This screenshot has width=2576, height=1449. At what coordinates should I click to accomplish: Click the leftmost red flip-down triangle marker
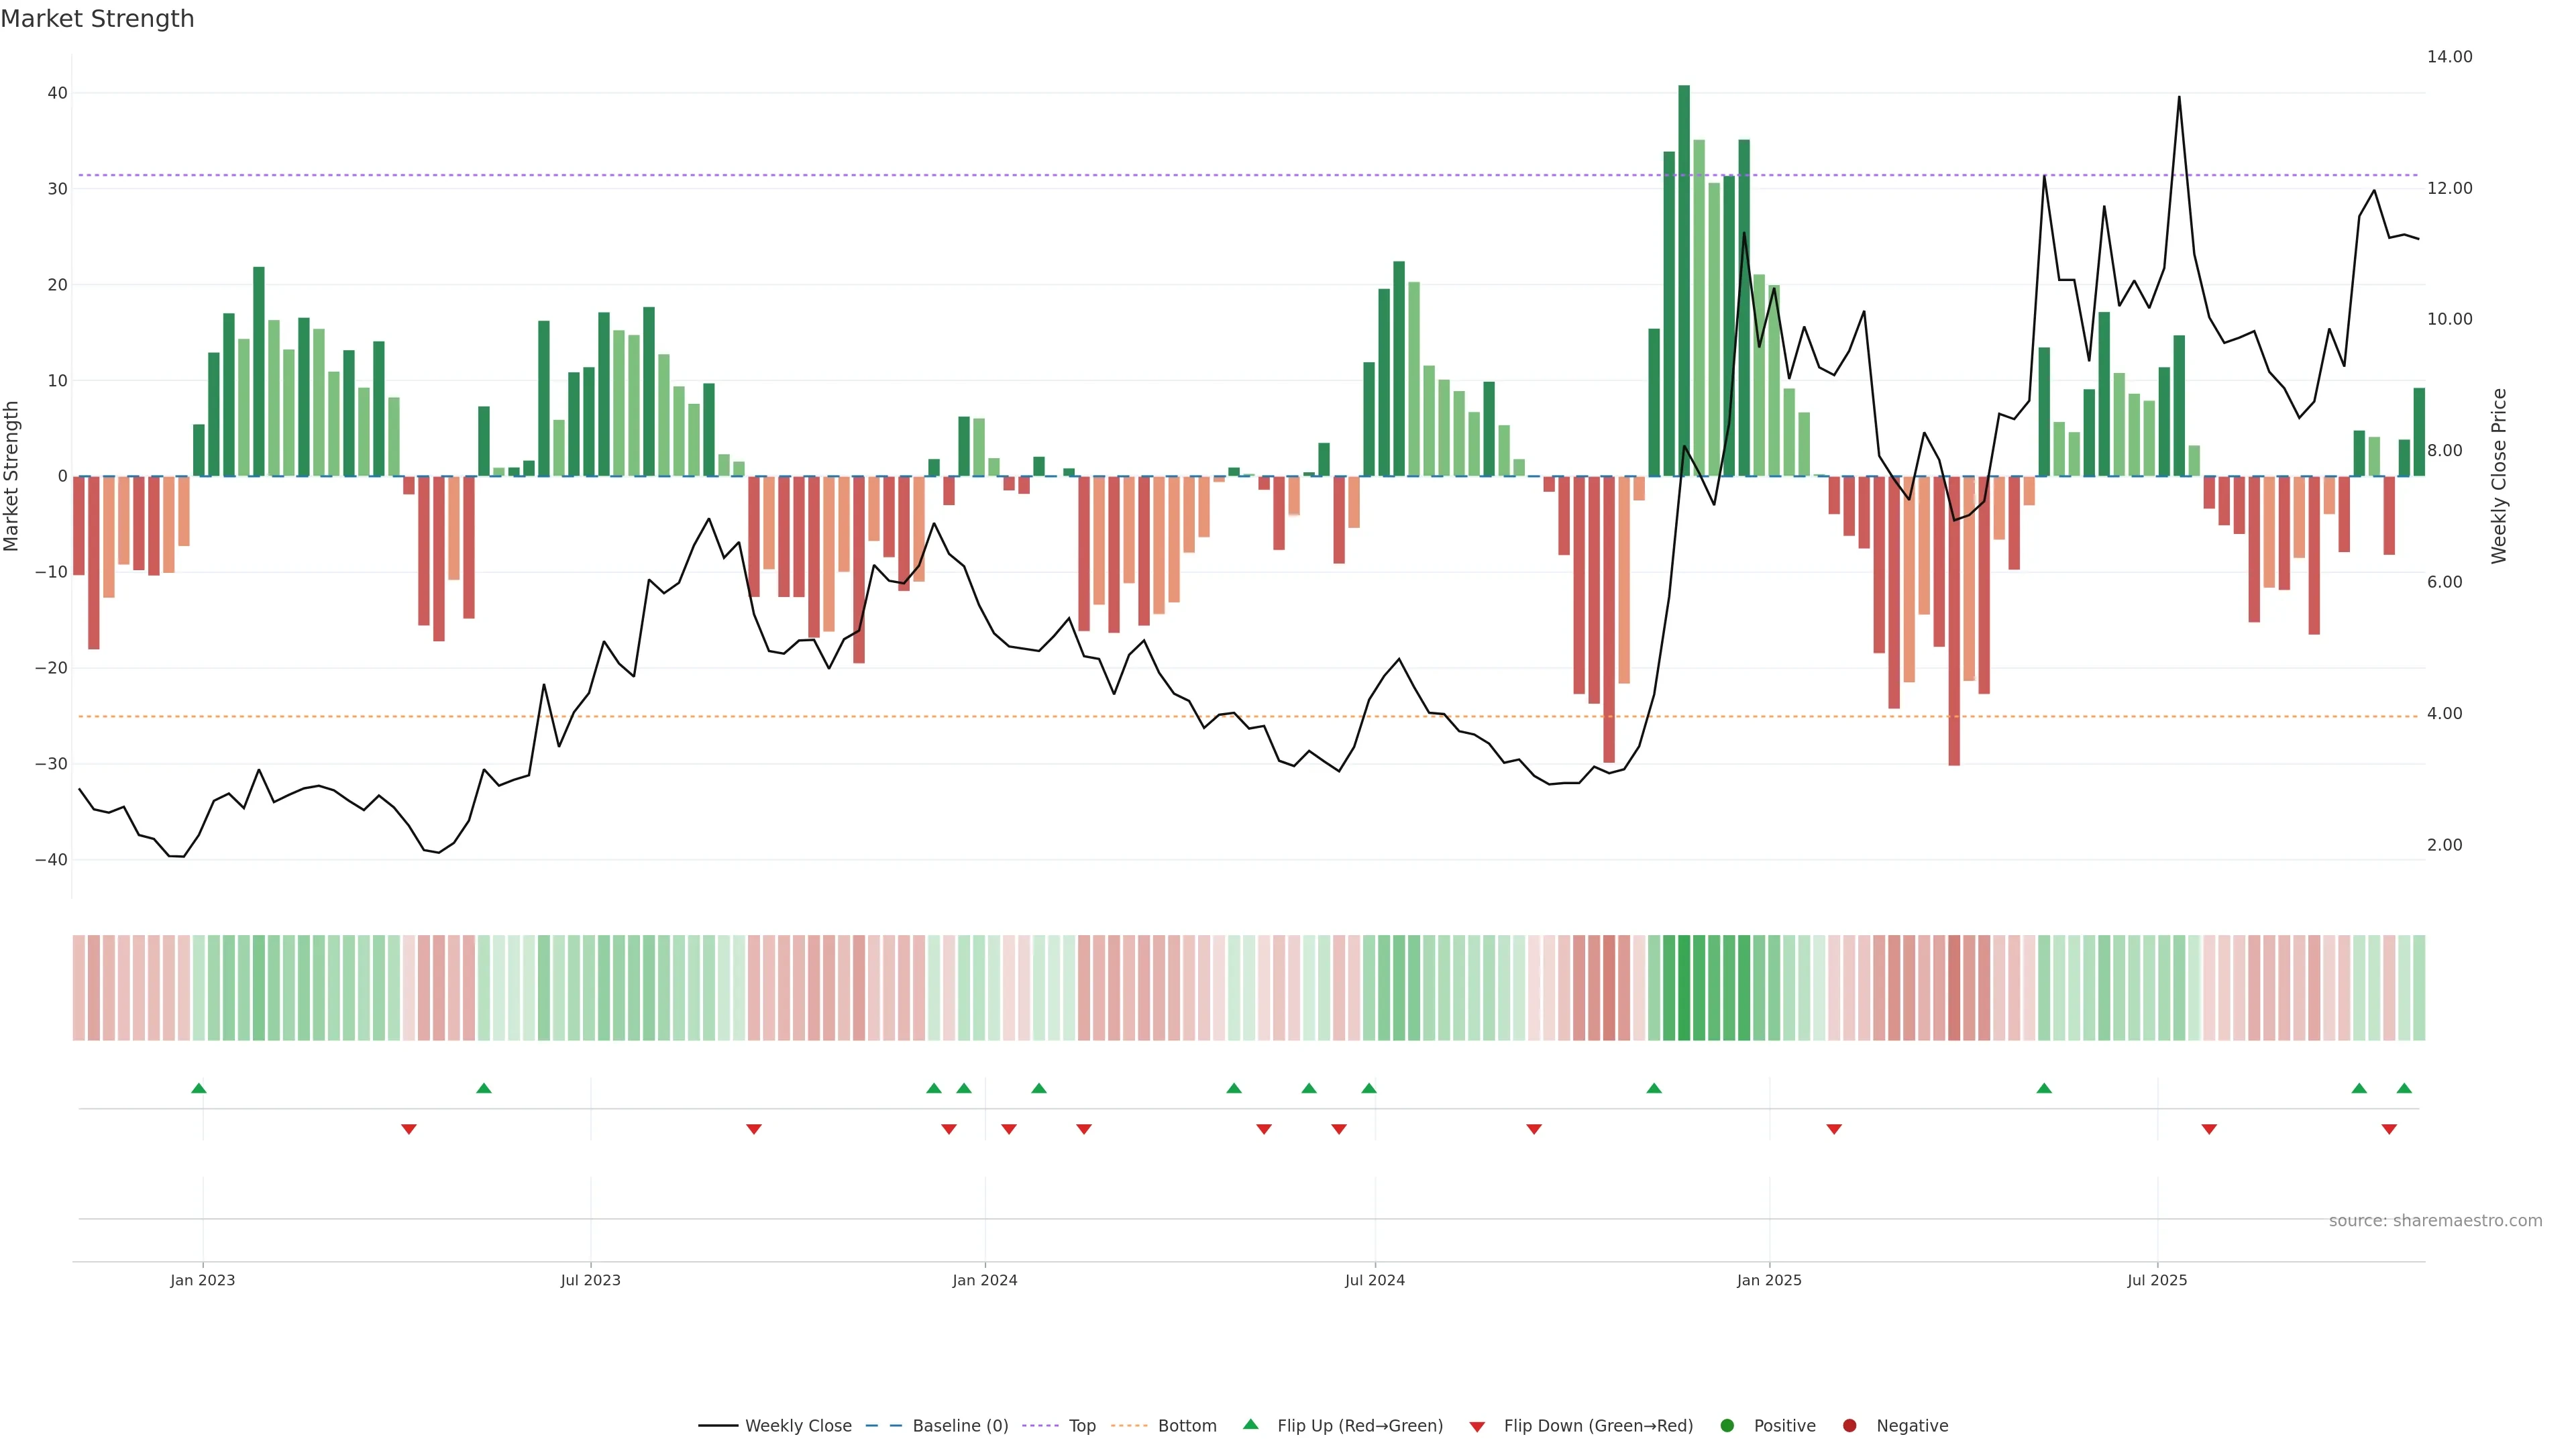click(x=408, y=1129)
